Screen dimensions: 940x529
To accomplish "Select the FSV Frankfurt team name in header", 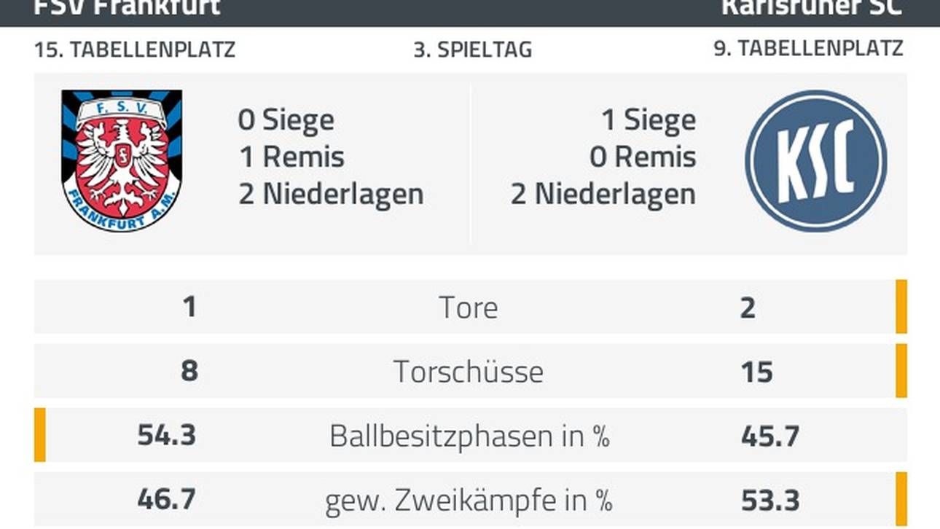I will (x=127, y=7).
